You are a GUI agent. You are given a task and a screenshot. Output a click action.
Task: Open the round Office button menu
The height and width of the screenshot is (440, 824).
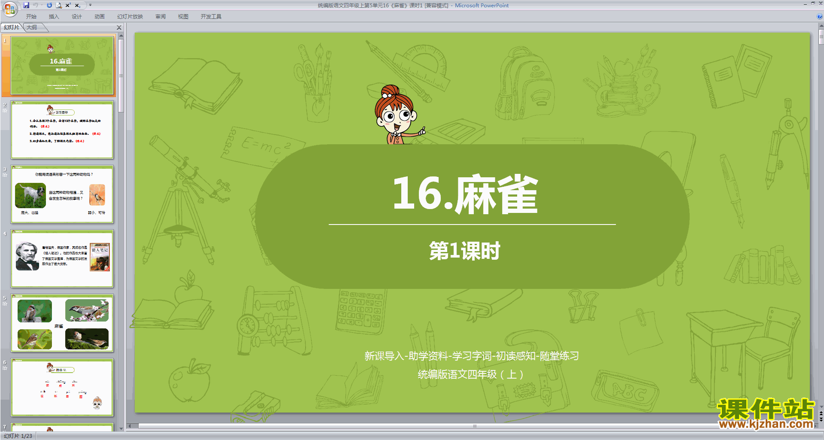point(9,8)
